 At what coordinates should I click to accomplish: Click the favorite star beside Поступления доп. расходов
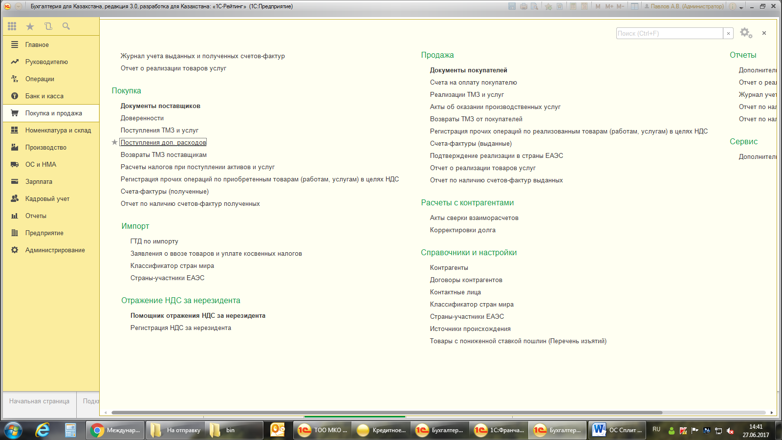coord(115,142)
